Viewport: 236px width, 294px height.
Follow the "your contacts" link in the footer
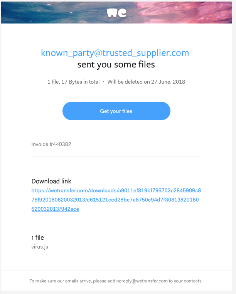tap(187, 281)
